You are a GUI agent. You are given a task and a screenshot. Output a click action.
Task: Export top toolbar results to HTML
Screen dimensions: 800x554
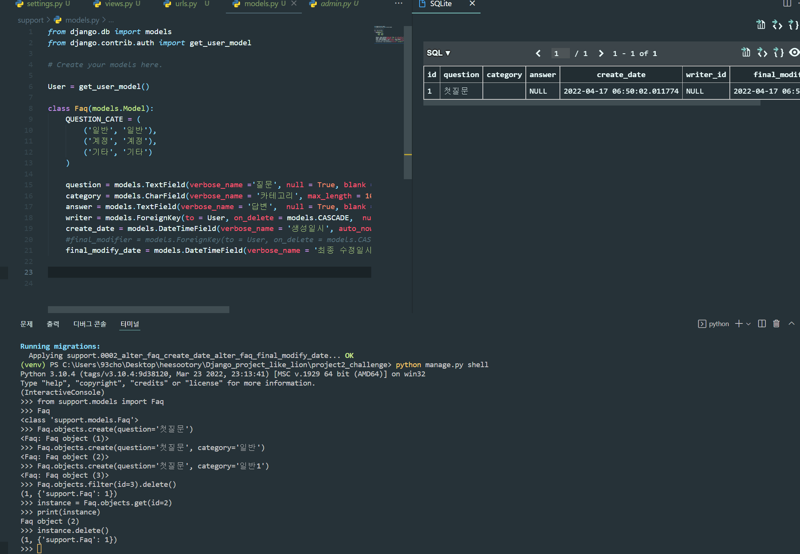coord(777,25)
